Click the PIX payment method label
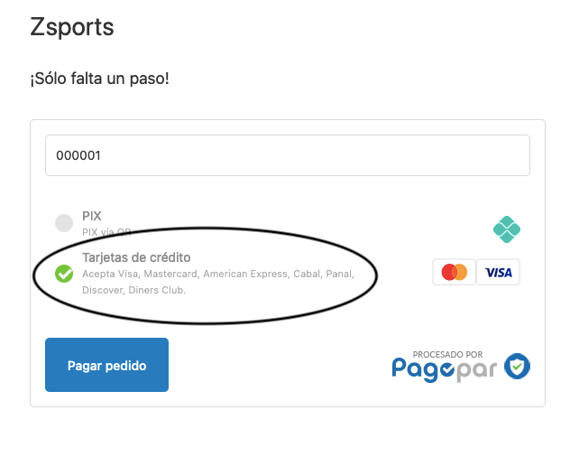Viewport: 579px width, 466px height. 92,216
